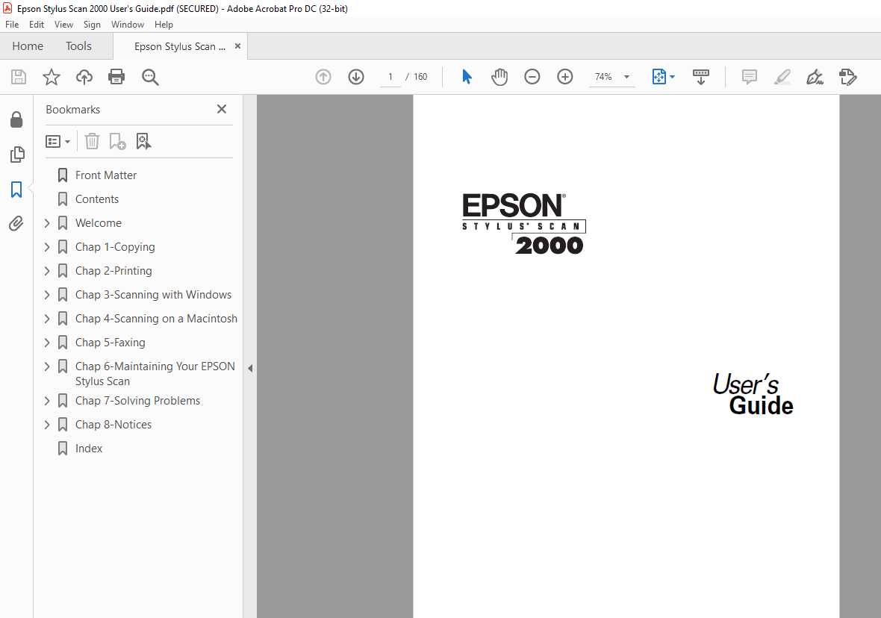The height and width of the screenshot is (618, 881).
Task: Open the find text magnifier tool
Action: tap(150, 77)
